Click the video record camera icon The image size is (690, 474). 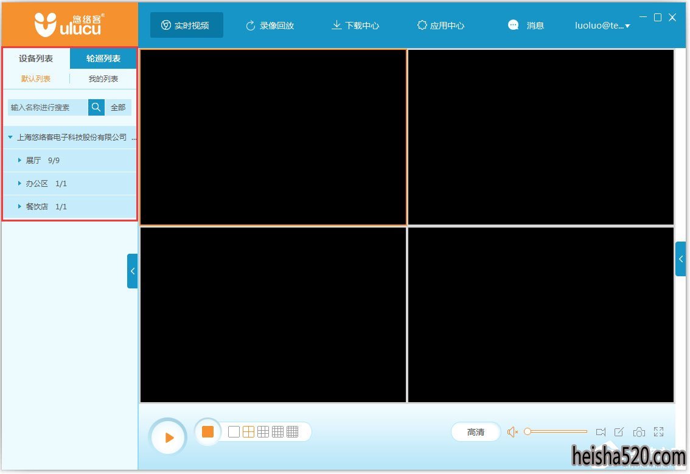[601, 432]
